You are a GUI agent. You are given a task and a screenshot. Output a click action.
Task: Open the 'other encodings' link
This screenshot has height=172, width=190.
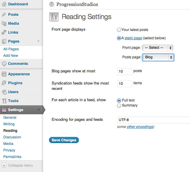140,127
